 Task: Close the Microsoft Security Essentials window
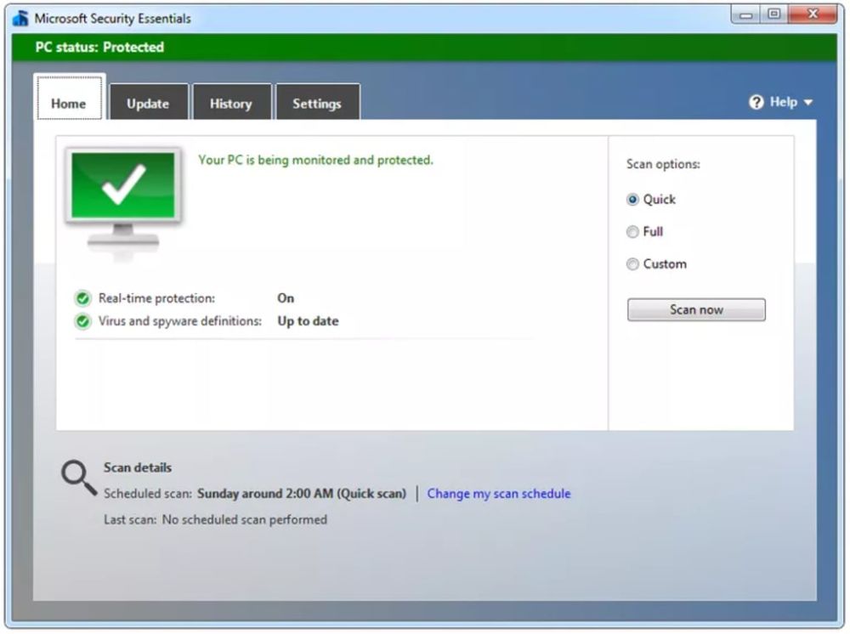coord(812,14)
